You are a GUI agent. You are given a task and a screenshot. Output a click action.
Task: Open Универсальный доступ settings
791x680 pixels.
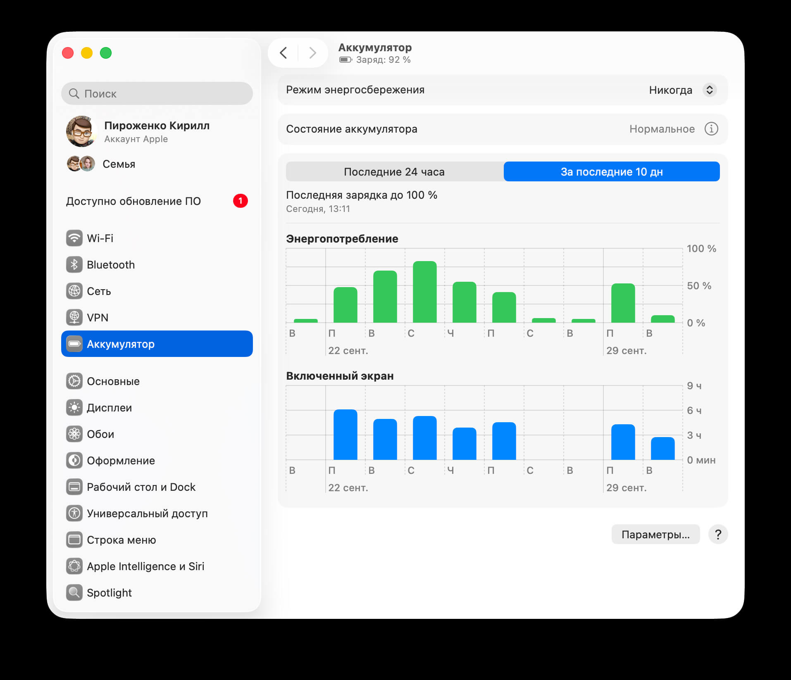click(x=157, y=514)
